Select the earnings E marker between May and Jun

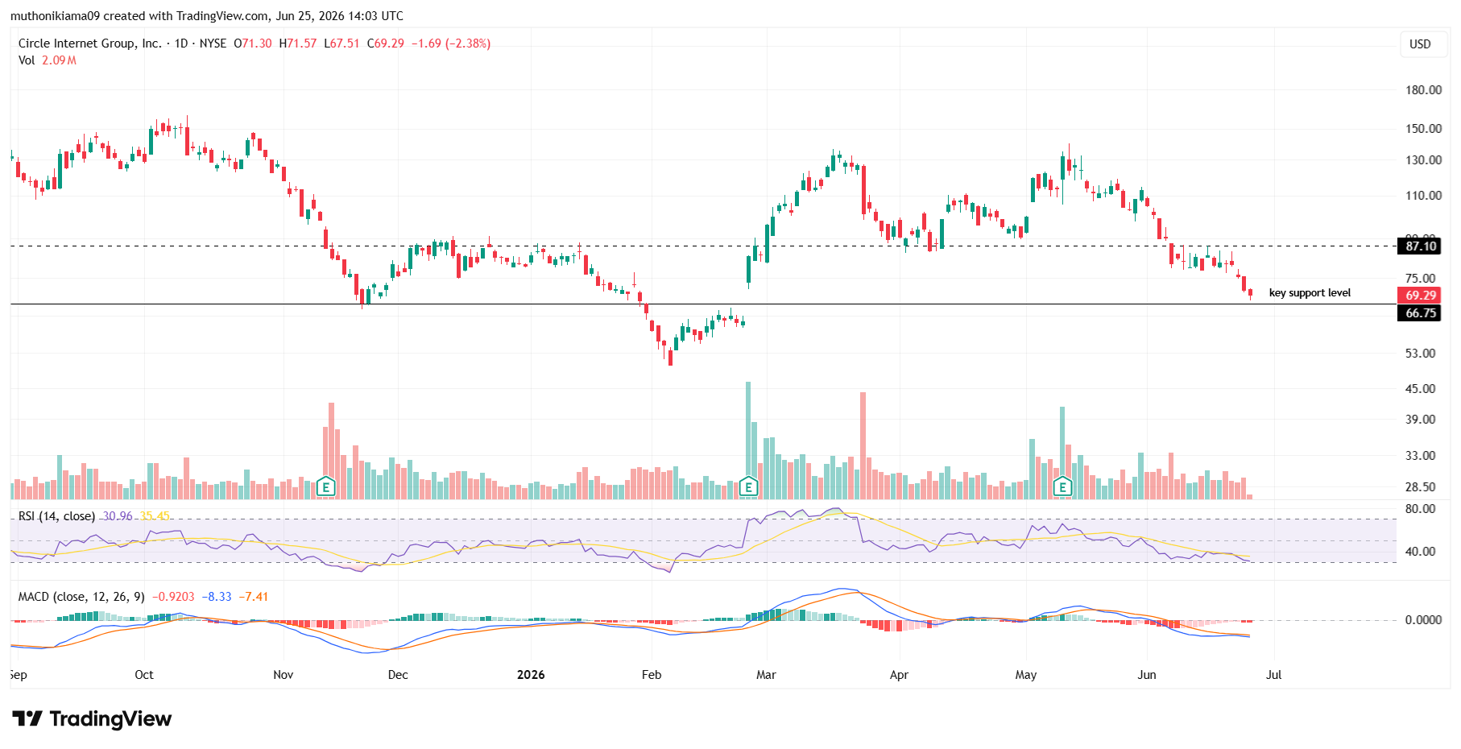pos(1062,486)
